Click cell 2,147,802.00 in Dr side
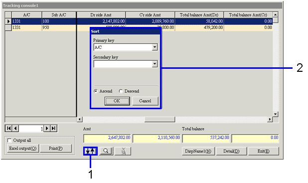This screenshot has width=308, height=183. click(x=101, y=21)
